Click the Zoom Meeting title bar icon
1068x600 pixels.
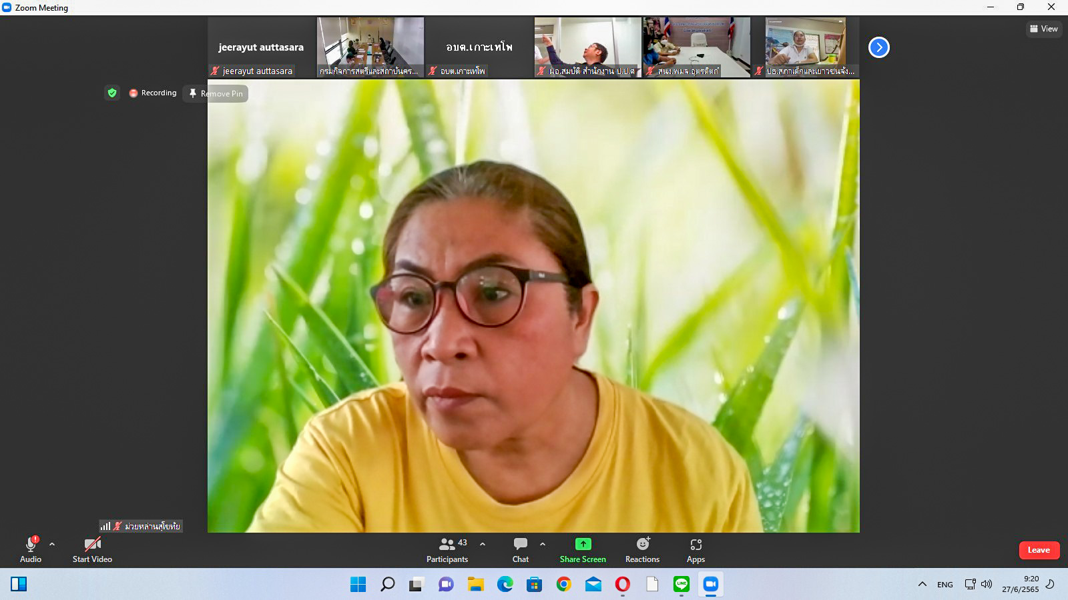[7, 7]
